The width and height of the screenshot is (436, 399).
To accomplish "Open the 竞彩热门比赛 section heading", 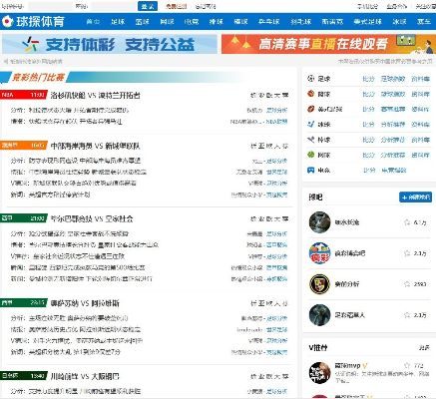I will coord(38,78).
